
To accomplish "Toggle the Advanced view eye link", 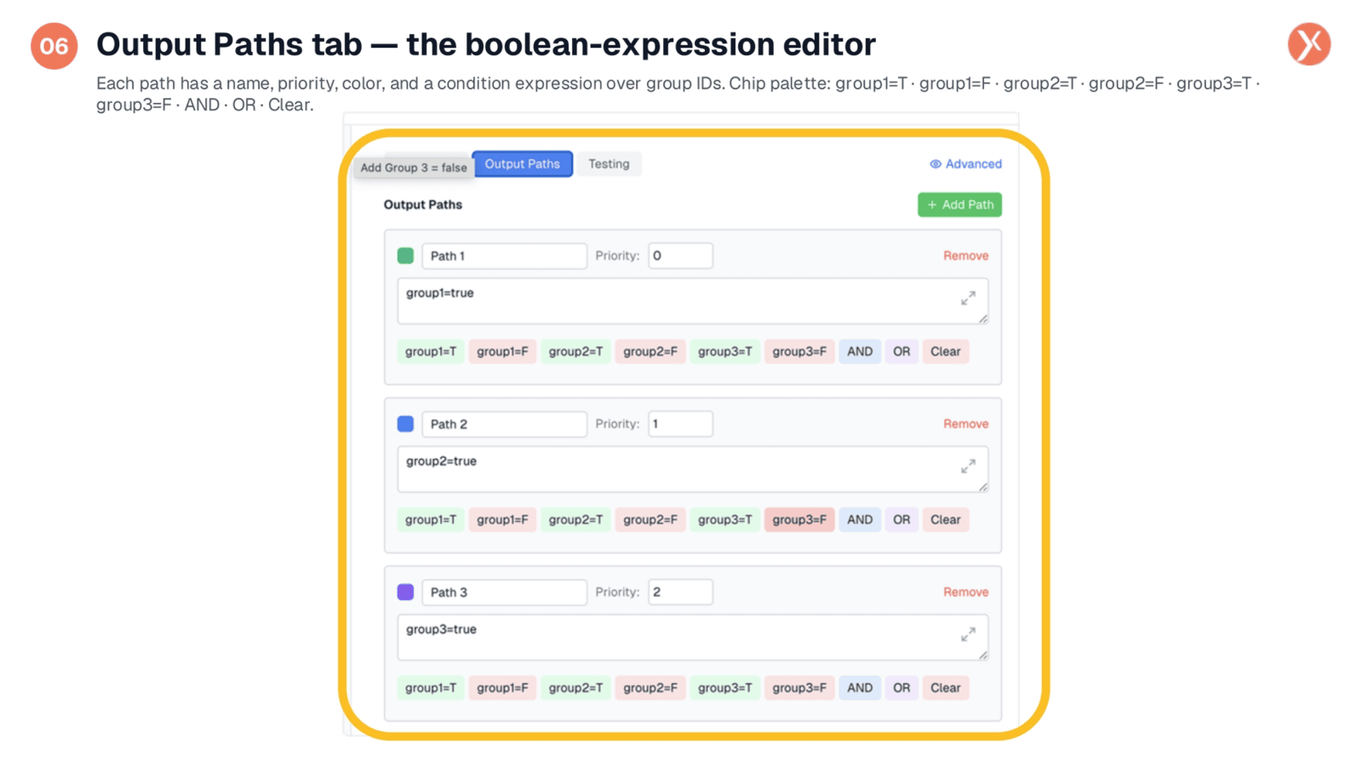I will point(965,163).
